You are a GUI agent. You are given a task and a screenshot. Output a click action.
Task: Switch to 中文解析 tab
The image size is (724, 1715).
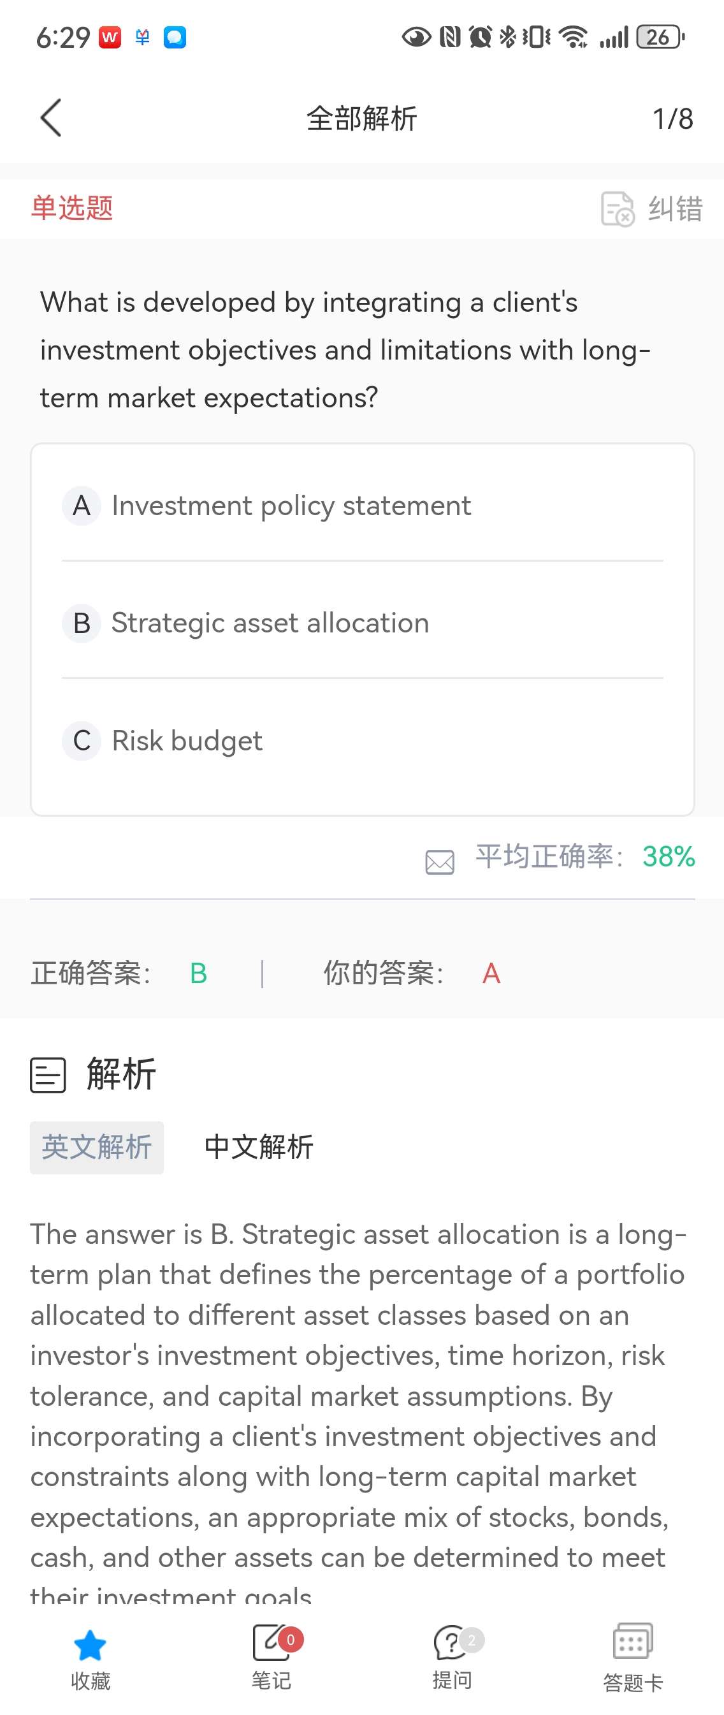(259, 1147)
